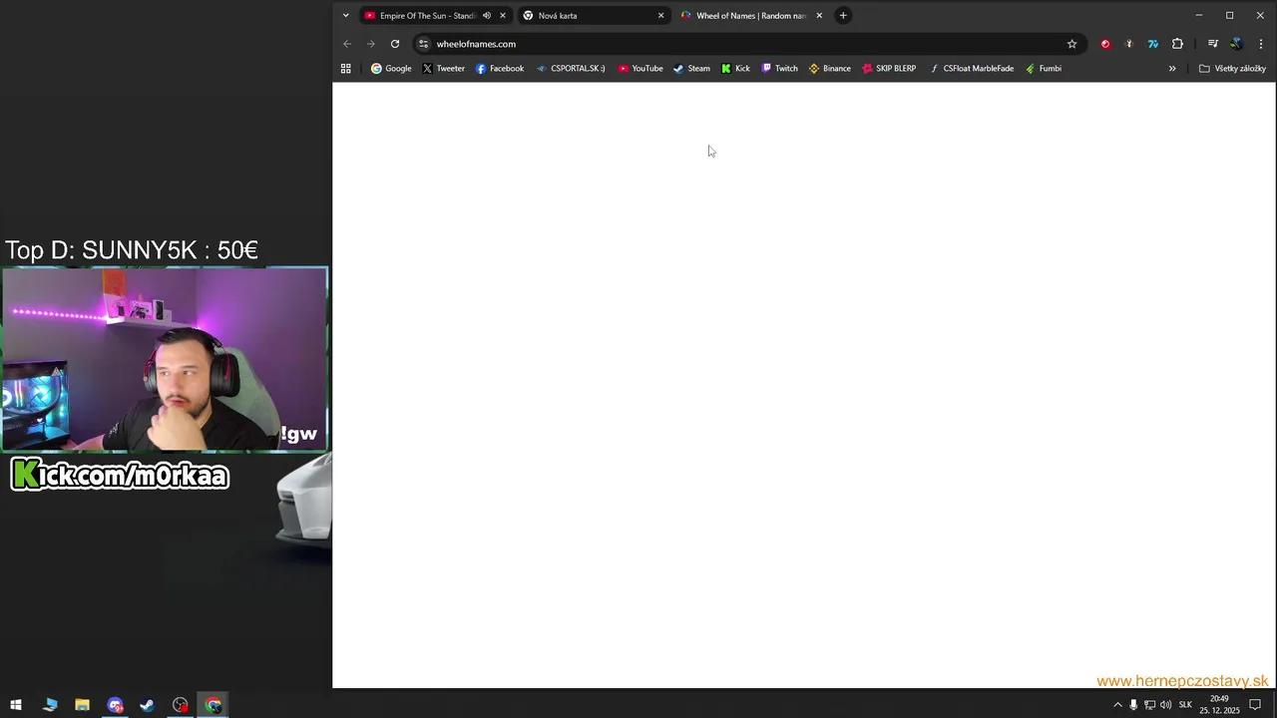1277x718 pixels.
Task: Reload the current page
Action: [395, 44]
